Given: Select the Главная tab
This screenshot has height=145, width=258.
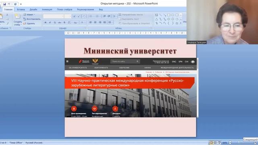Looking at the screenshot, I should [8, 10].
